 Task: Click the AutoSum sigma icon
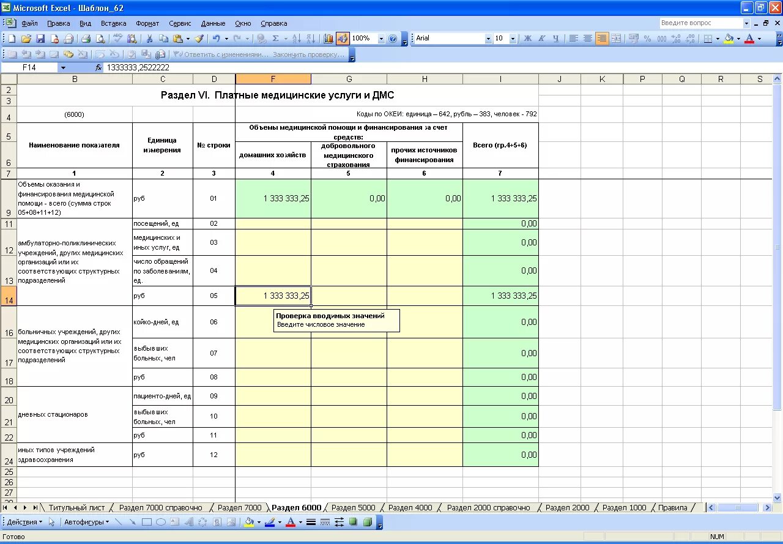point(276,39)
